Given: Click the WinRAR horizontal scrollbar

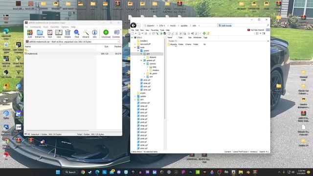Looking at the screenshot, I should 58,131.
